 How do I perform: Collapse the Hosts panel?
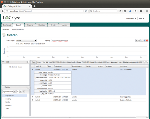coord(3,62)
